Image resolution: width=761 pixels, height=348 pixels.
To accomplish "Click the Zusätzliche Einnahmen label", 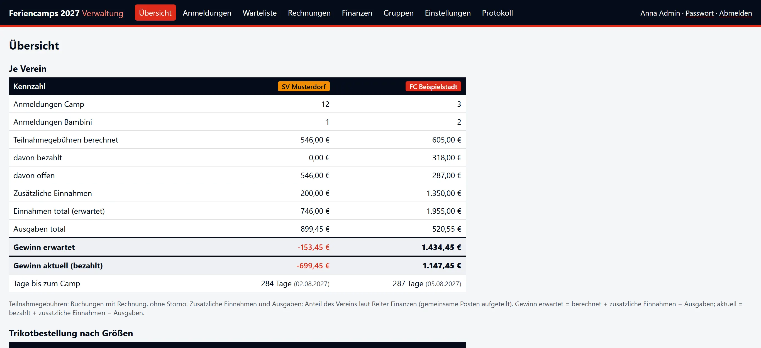I will (53, 193).
